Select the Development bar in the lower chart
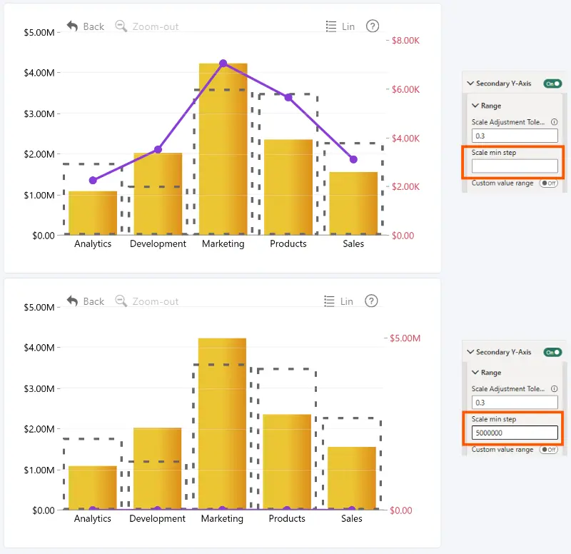Image resolution: width=571 pixels, height=554 pixels. [157, 468]
